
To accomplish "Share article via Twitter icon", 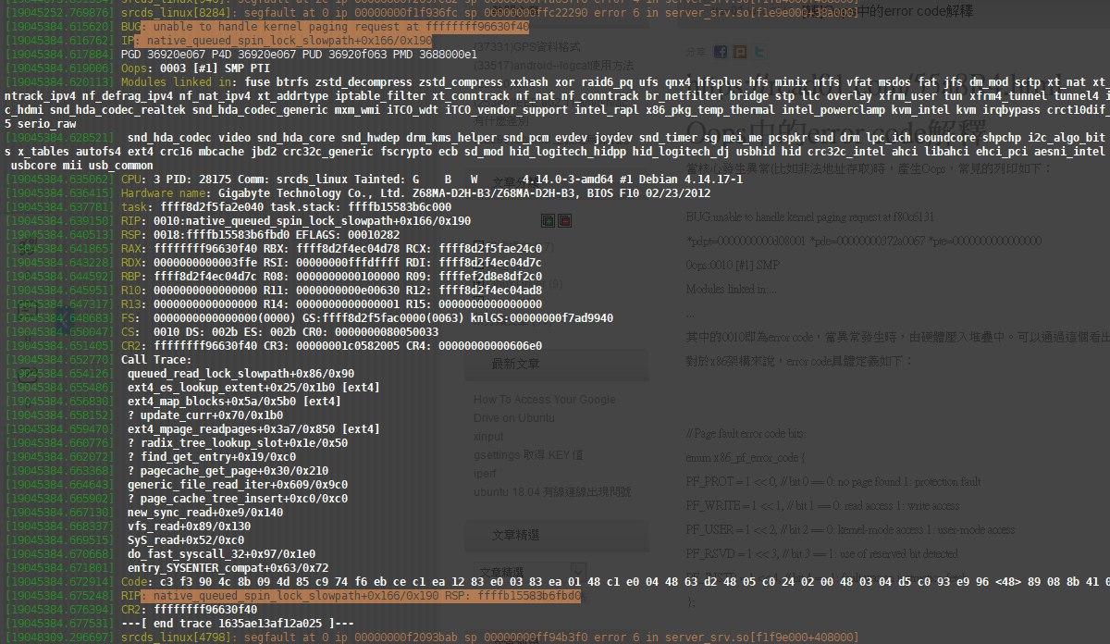I will [758, 52].
